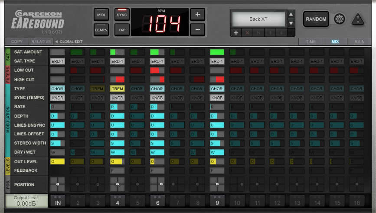Move preset down in the list
376x213 pixels.
(281, 33)
